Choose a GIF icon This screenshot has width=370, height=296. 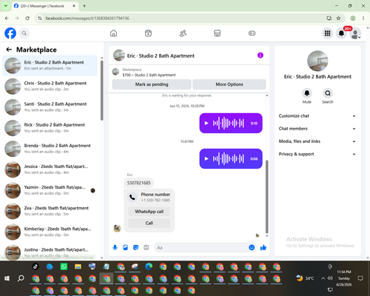pyautogui.click(x=147, y=247)
